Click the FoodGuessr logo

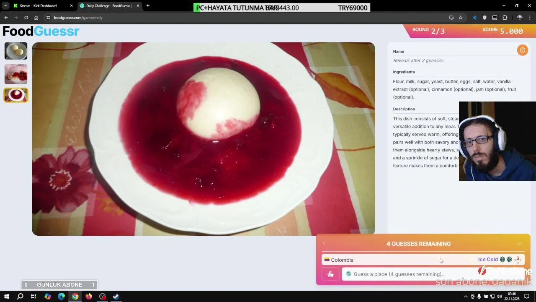[41, 31]
